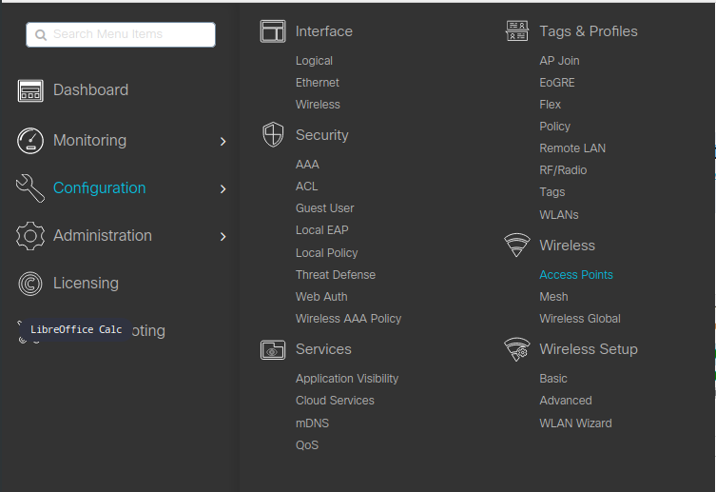Open the AAA security page
Screen dimensions: 716x492
[x=307, y=165]
